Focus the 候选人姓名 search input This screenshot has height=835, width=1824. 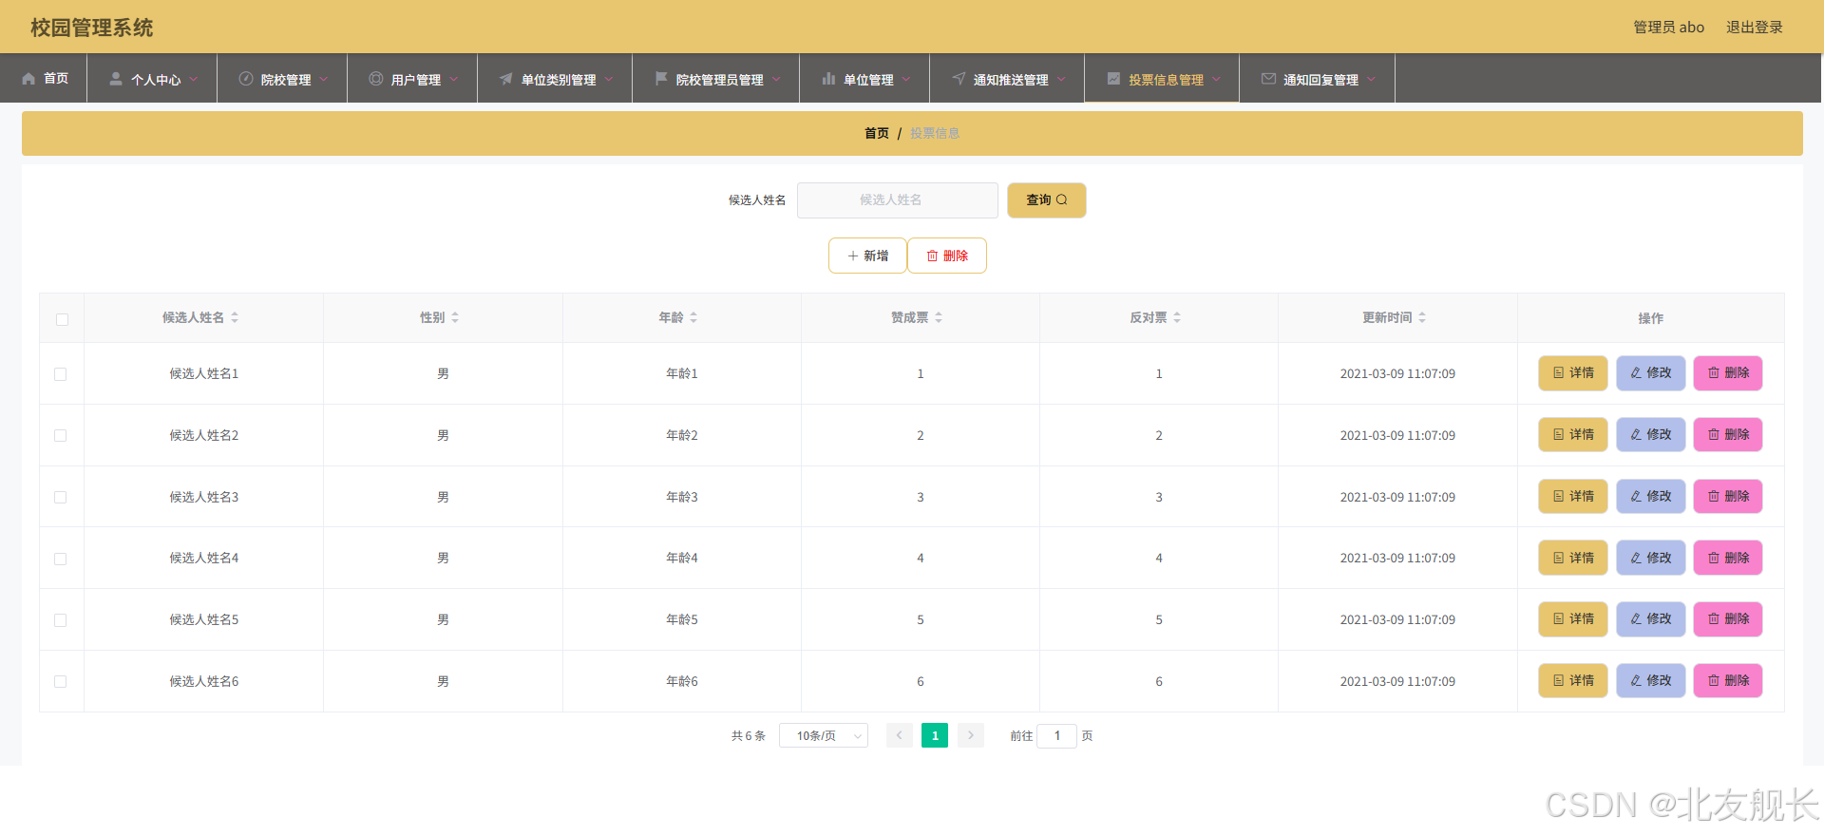(x=898, y=200)
